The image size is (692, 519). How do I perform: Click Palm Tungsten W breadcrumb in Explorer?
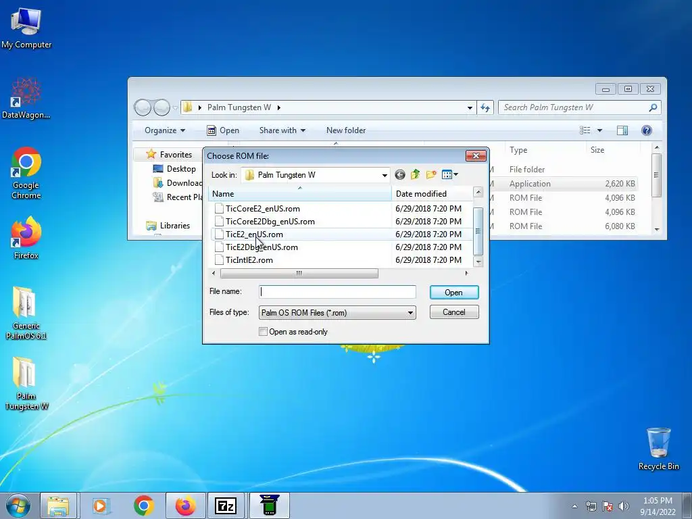pyautogui.click(x=239, y=107)
